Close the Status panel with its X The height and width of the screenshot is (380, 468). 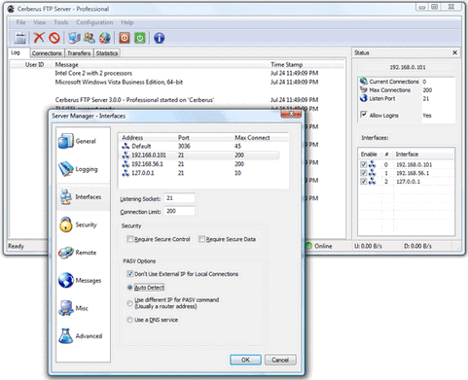[x=454, y=52]
